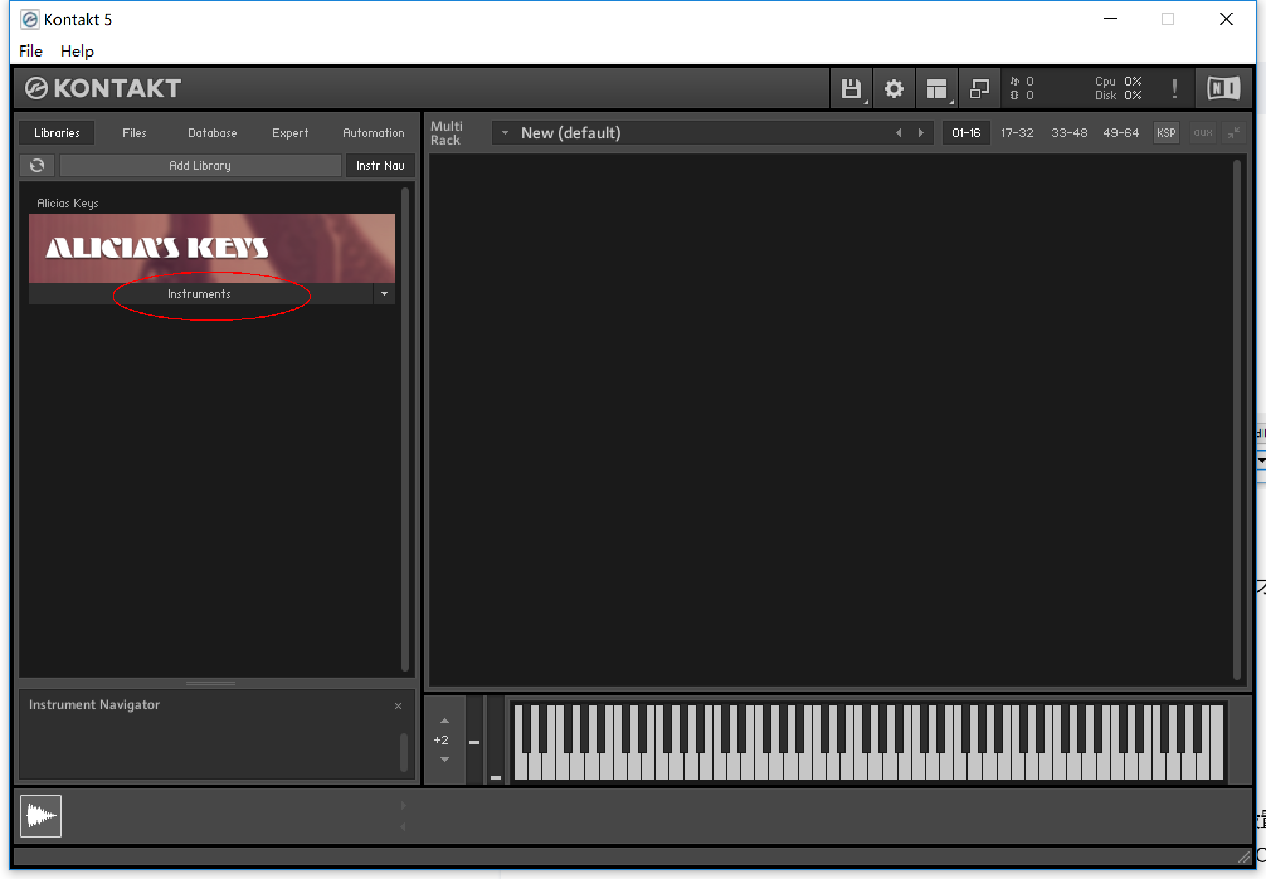Open the Multi Rack preset dropdown
1266x879 pixels.
point(505,133)
